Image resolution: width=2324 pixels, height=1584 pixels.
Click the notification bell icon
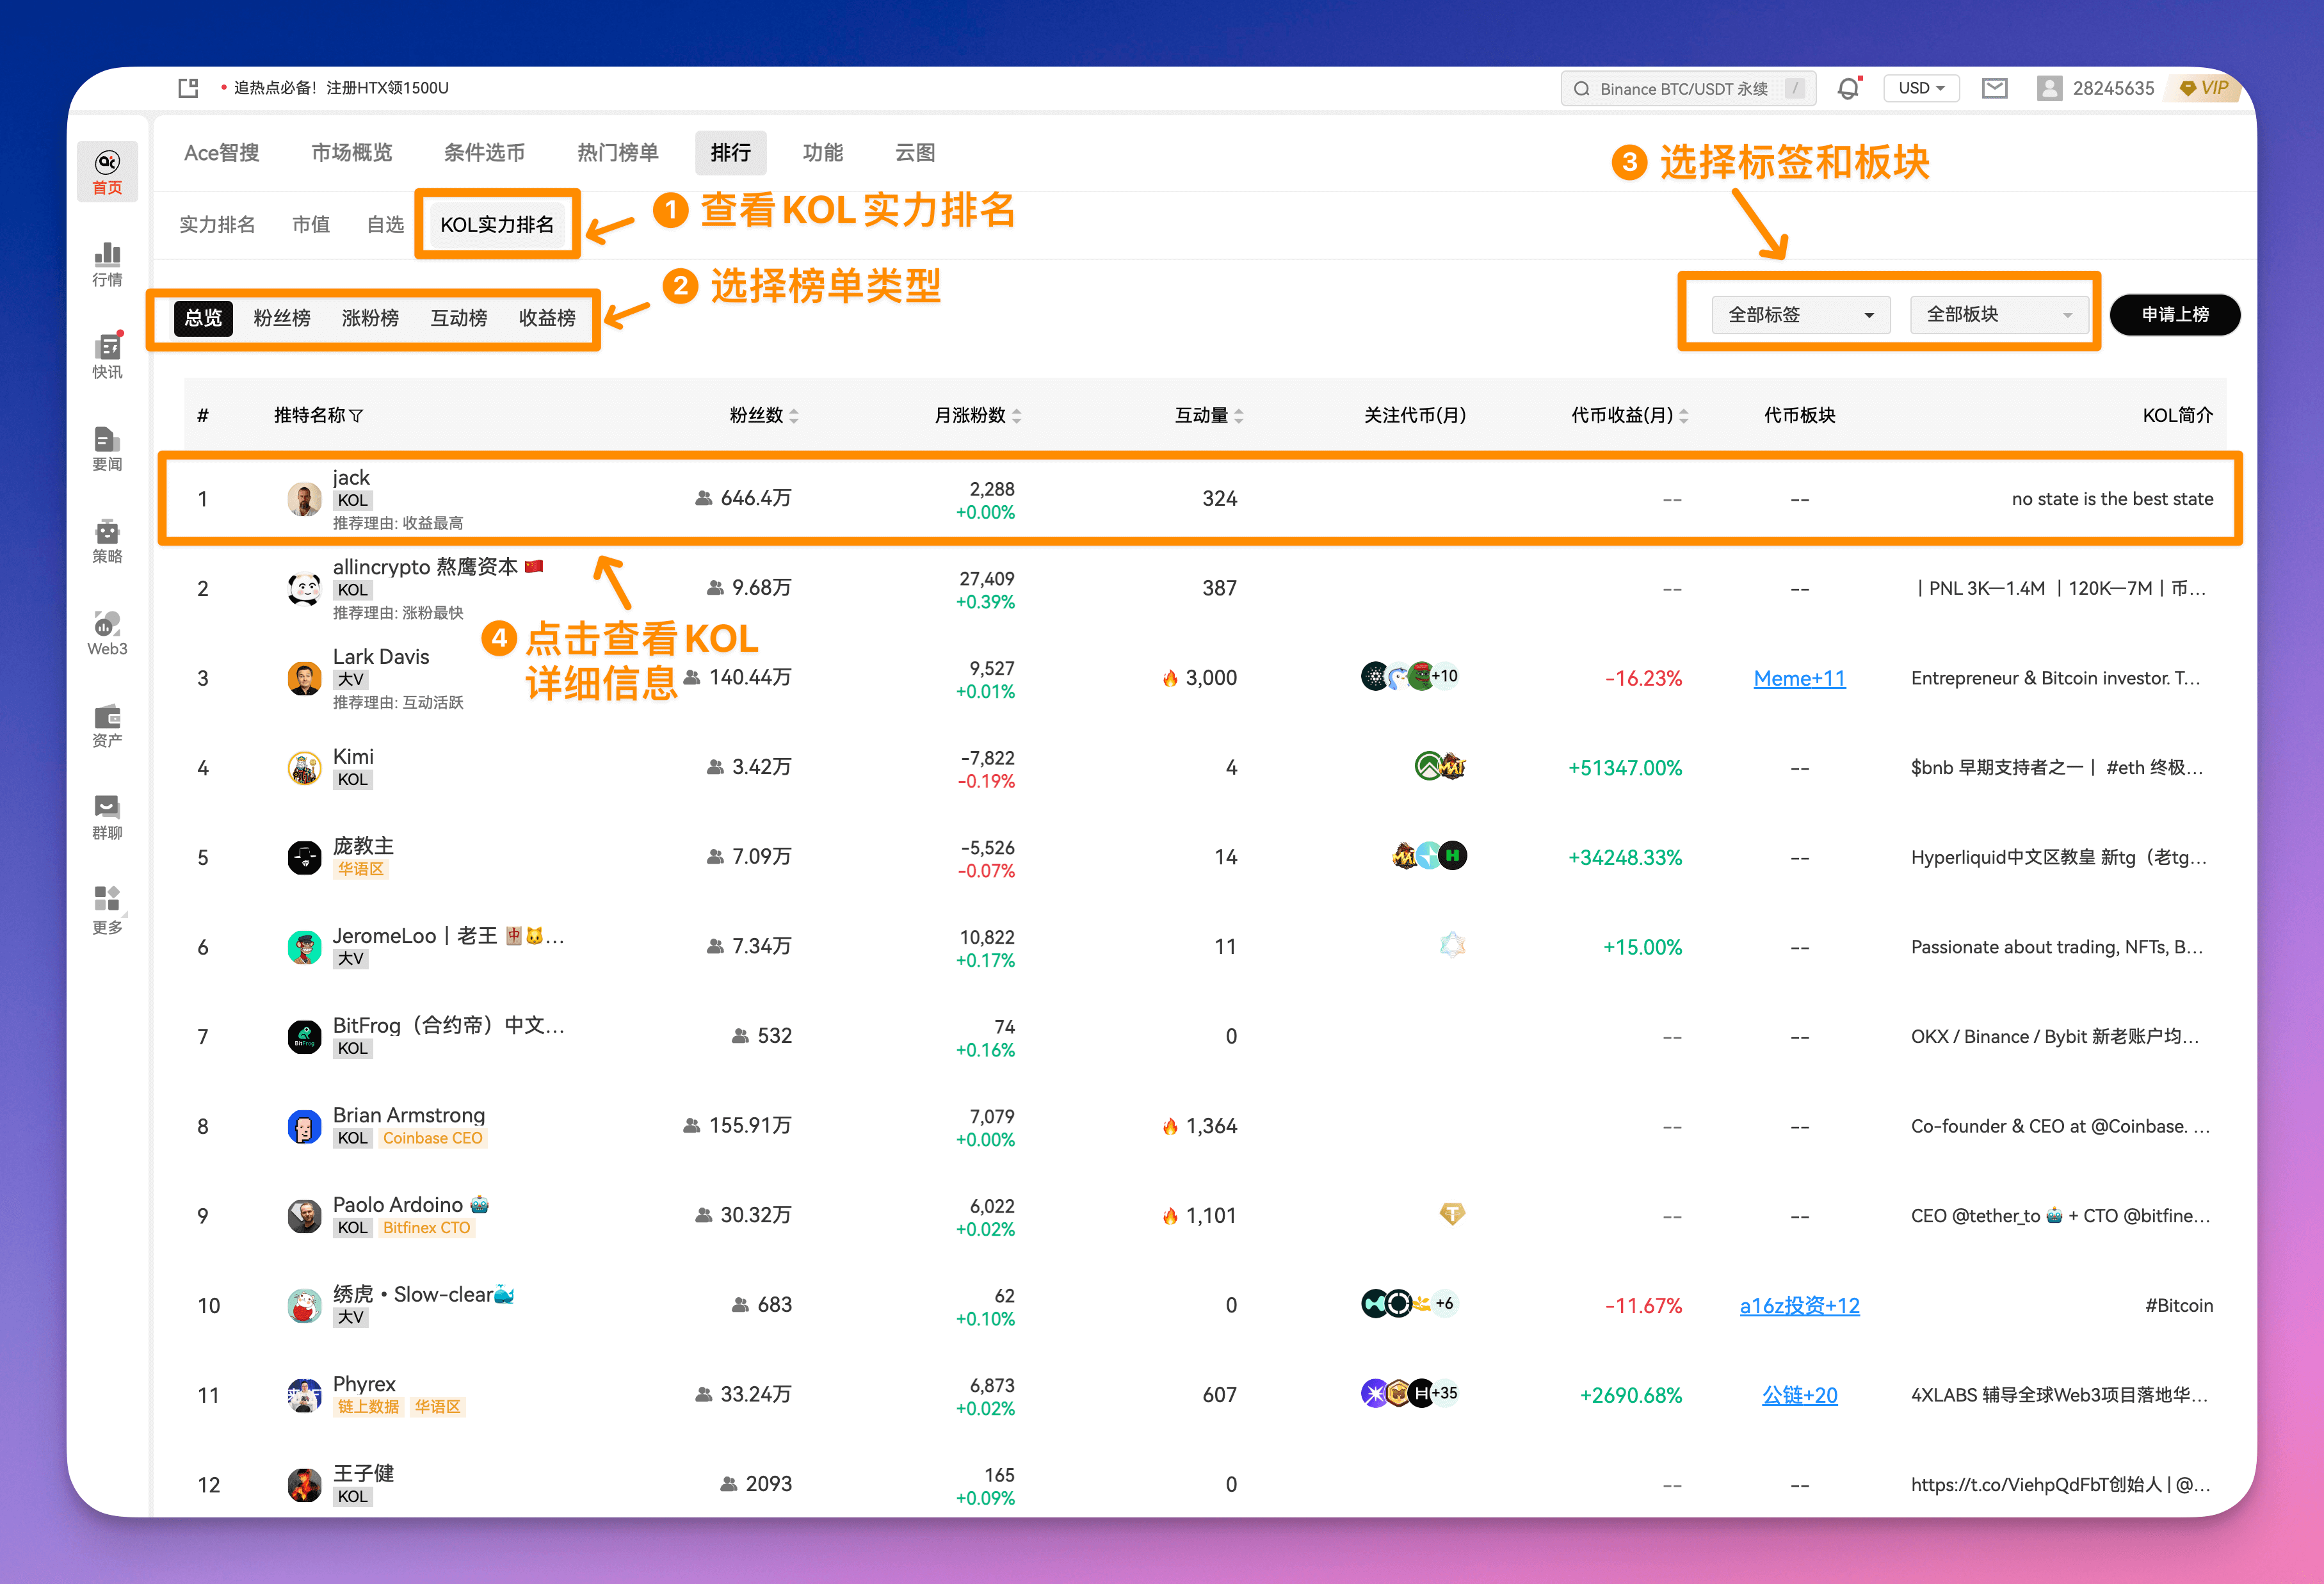(1848, 88)
